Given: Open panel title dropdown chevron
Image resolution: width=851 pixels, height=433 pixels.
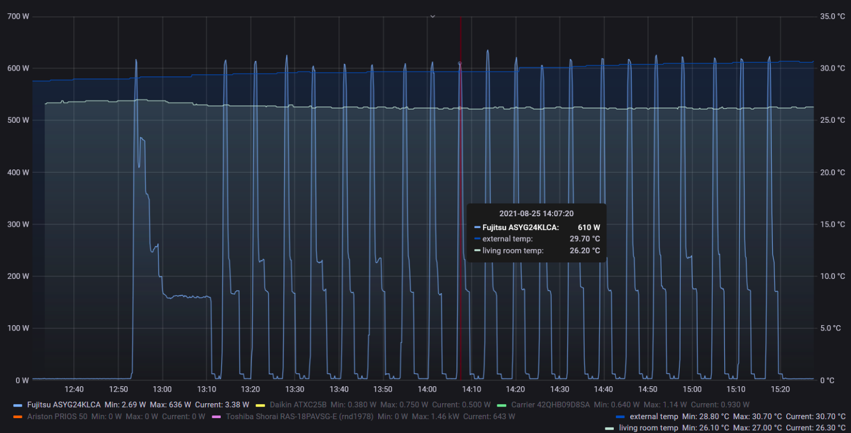Looking at the screenshot, I should (x=432, y=16).
